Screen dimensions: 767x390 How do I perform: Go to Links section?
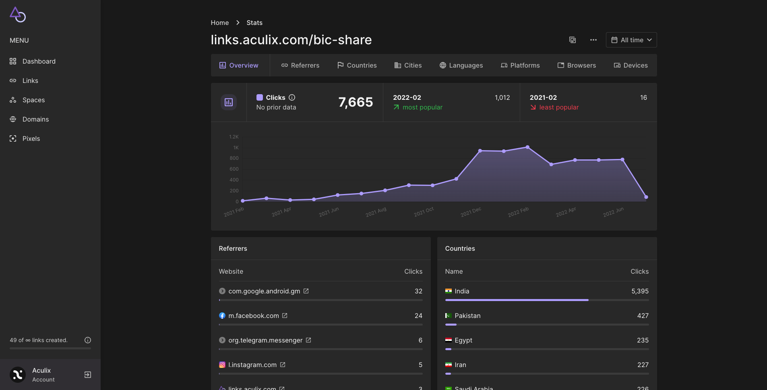pyautogui.click(x=30, y=80)
